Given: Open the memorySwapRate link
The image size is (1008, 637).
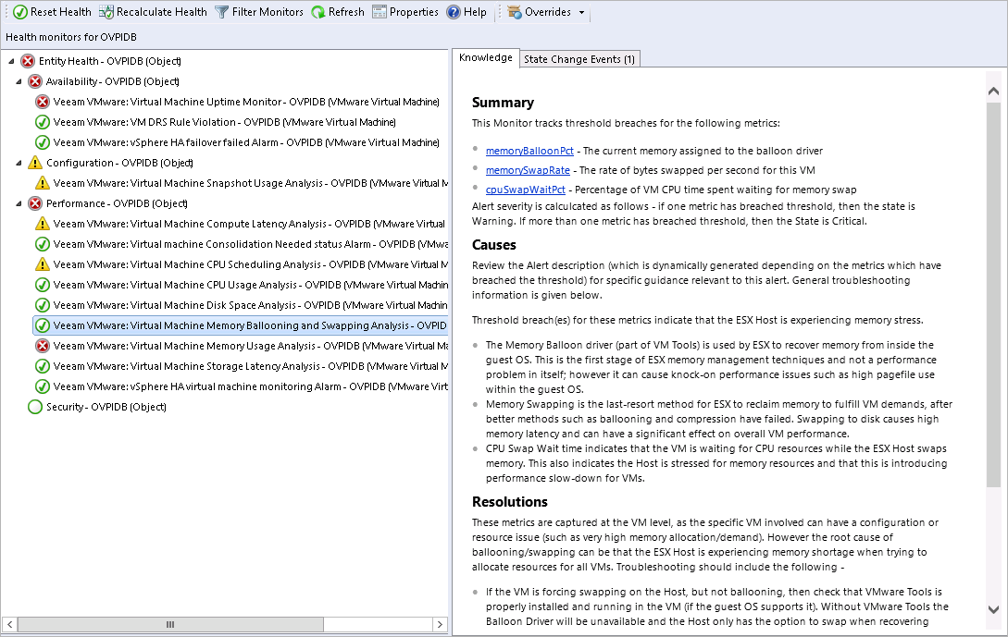Looking at the screenshot, I should point(528,170).
